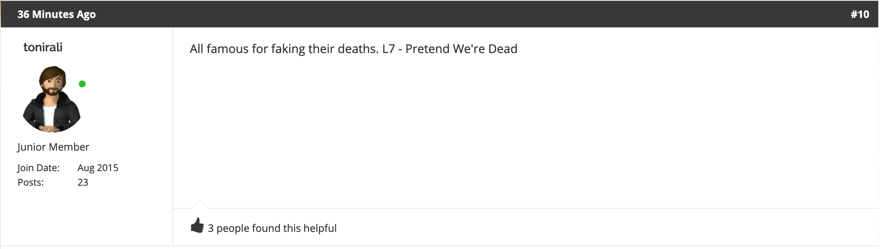880x249 pixels.
Task: Click 'L7 - Pretend We're Dead' text
Action: click(x=450, y=49)
